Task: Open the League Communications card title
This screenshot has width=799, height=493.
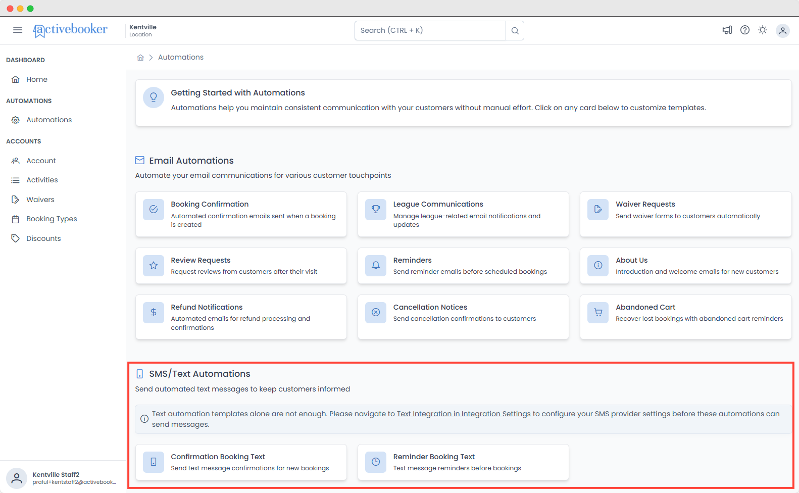Action: tap(438, 204)
